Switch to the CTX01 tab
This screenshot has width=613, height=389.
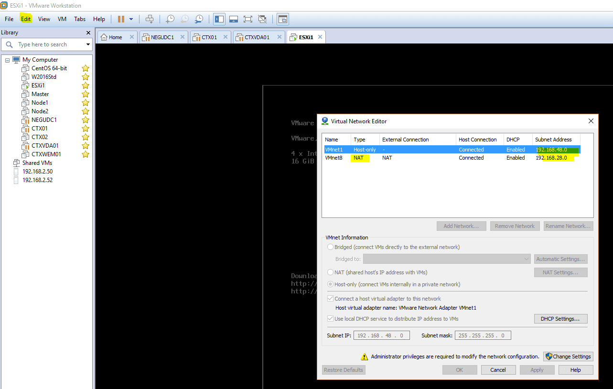click(x=209, y=36)
